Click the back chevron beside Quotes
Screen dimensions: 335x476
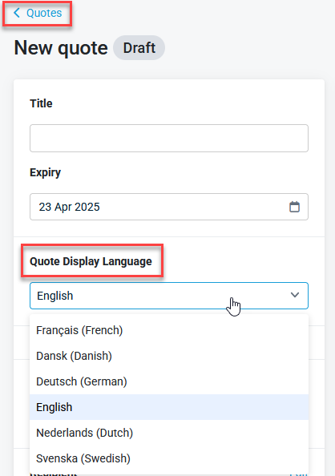tap(17, 13)
